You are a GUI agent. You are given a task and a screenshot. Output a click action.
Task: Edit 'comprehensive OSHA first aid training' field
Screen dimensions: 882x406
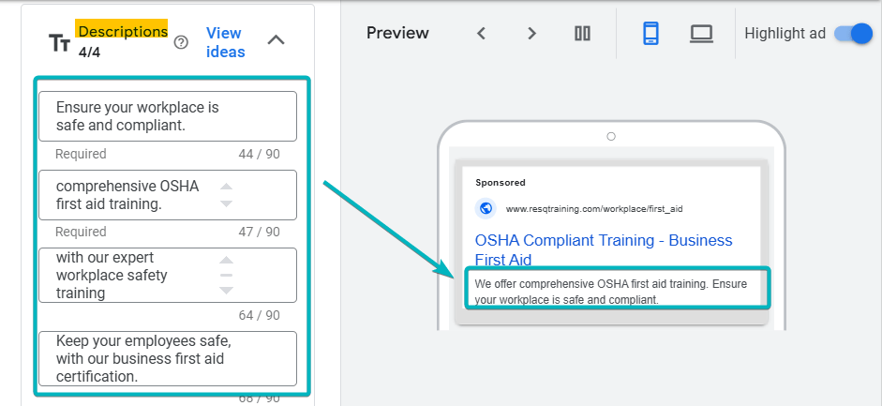(168, 195)
